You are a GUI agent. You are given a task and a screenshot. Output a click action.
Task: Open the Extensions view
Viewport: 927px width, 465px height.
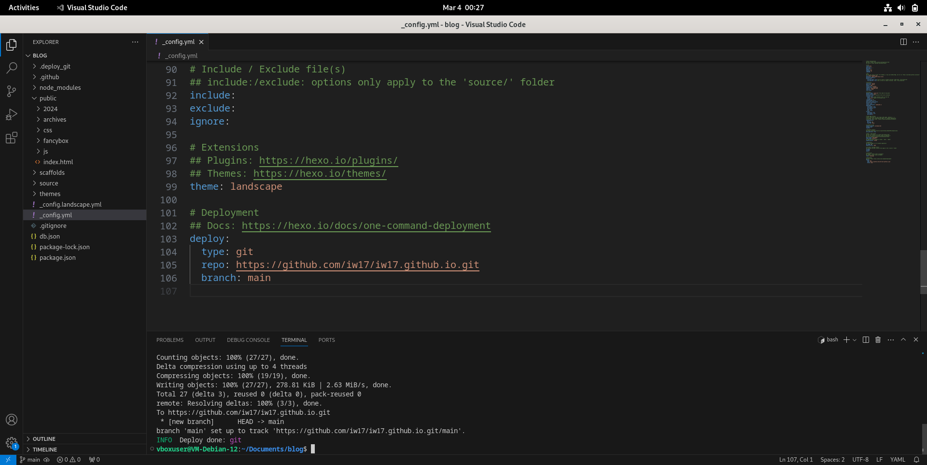[12, 138]
